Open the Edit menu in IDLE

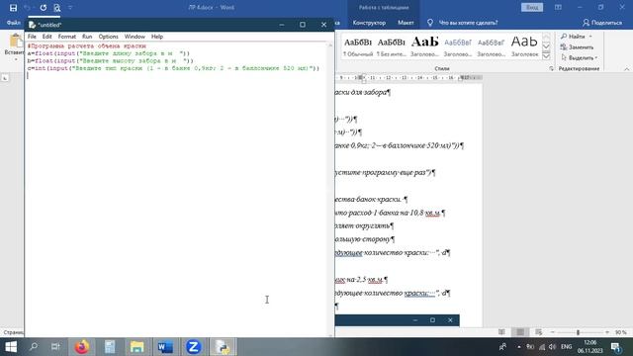tap(46, 37)
